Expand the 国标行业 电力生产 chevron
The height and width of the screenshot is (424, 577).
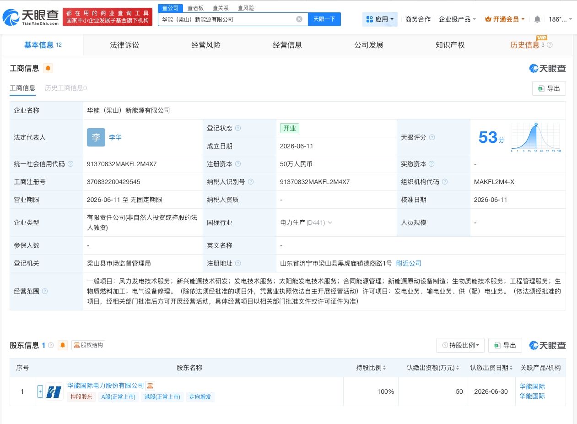point(330,223)
